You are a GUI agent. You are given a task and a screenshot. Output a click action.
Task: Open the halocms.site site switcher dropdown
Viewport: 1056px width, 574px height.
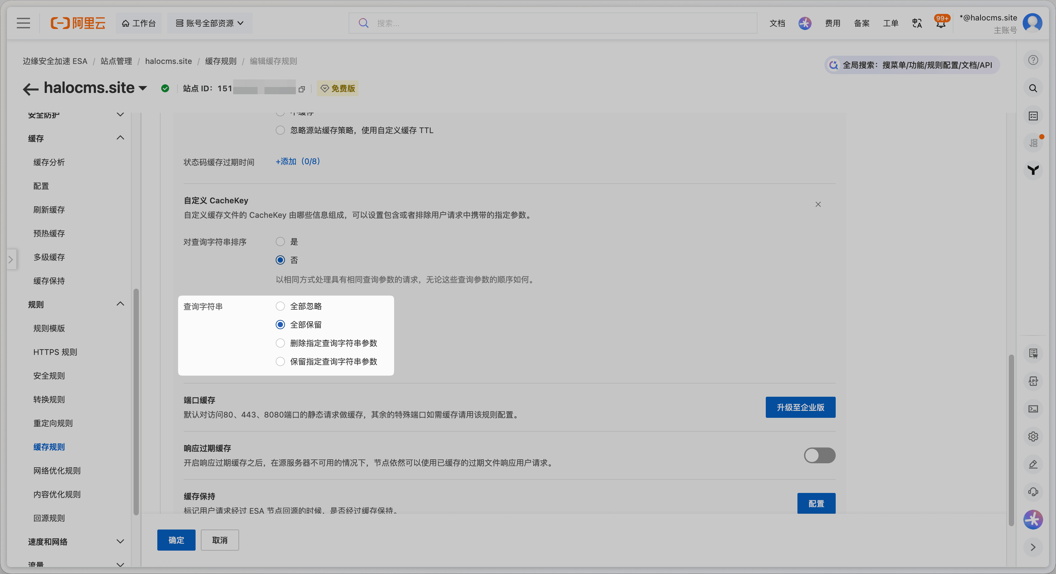pos(143,88)
